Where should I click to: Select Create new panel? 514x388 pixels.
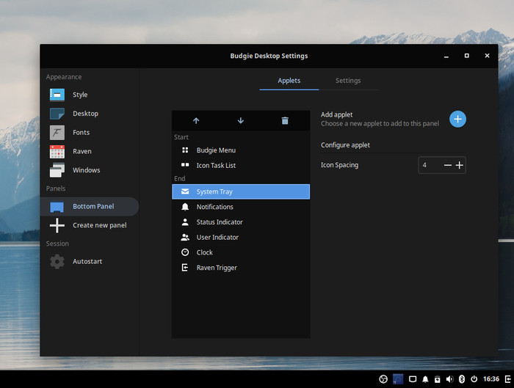click(99, 225)
